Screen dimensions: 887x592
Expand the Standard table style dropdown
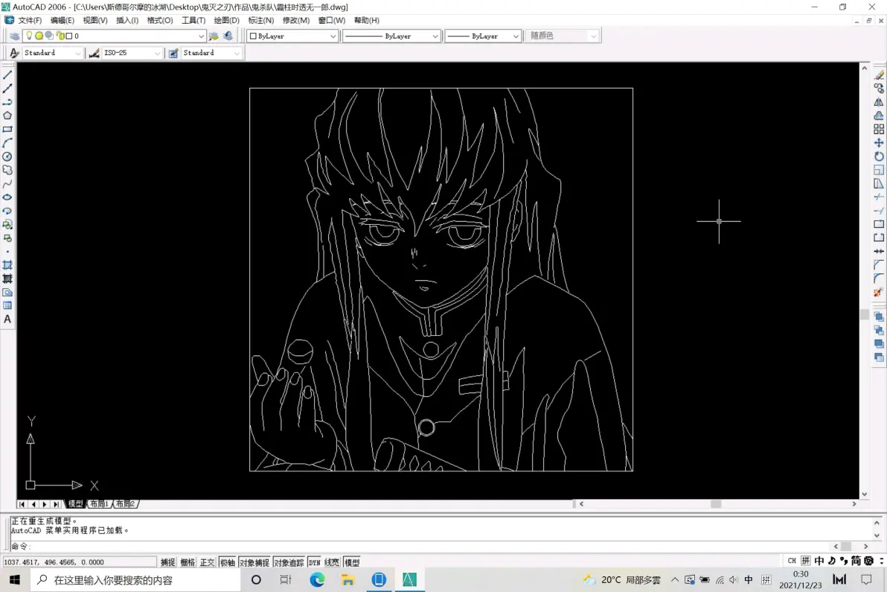(237, 53)
